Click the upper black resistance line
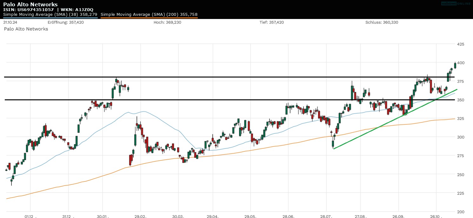Viewport: 473px width, 218px height. click(222, 77)
